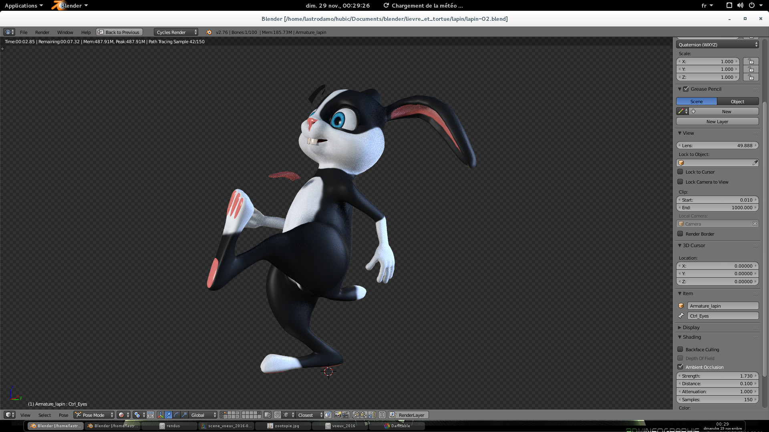
Task: Open the grease pencil data browse icon
Action: [x=682, y=112]
